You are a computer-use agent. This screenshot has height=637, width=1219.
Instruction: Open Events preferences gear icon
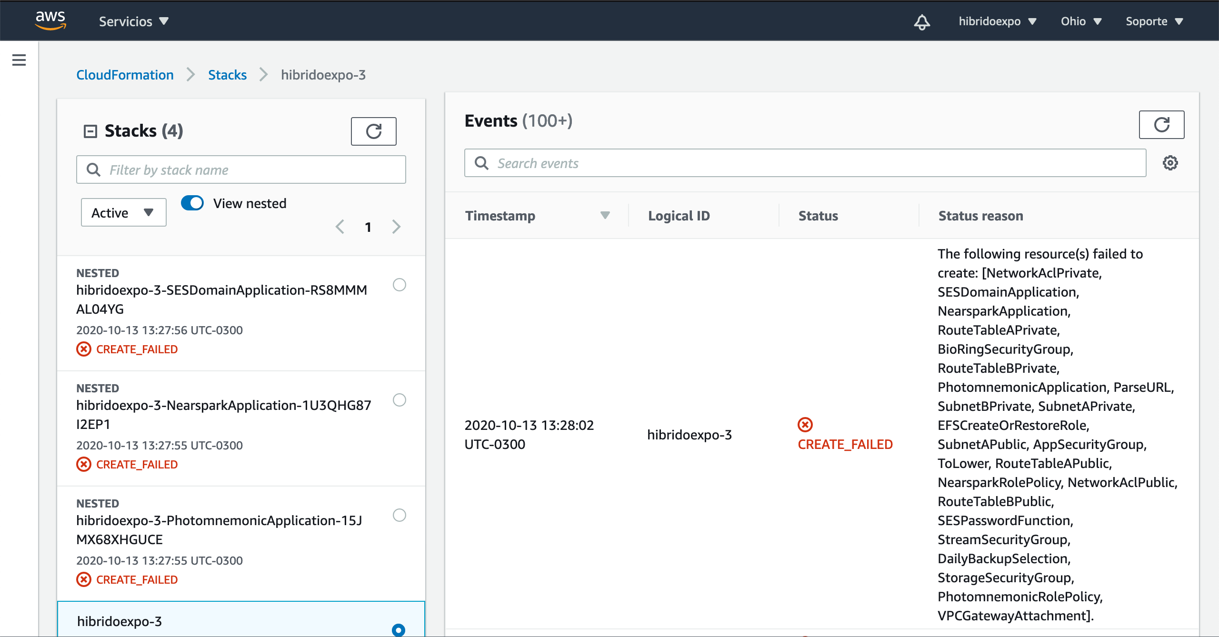(1170, 163)
